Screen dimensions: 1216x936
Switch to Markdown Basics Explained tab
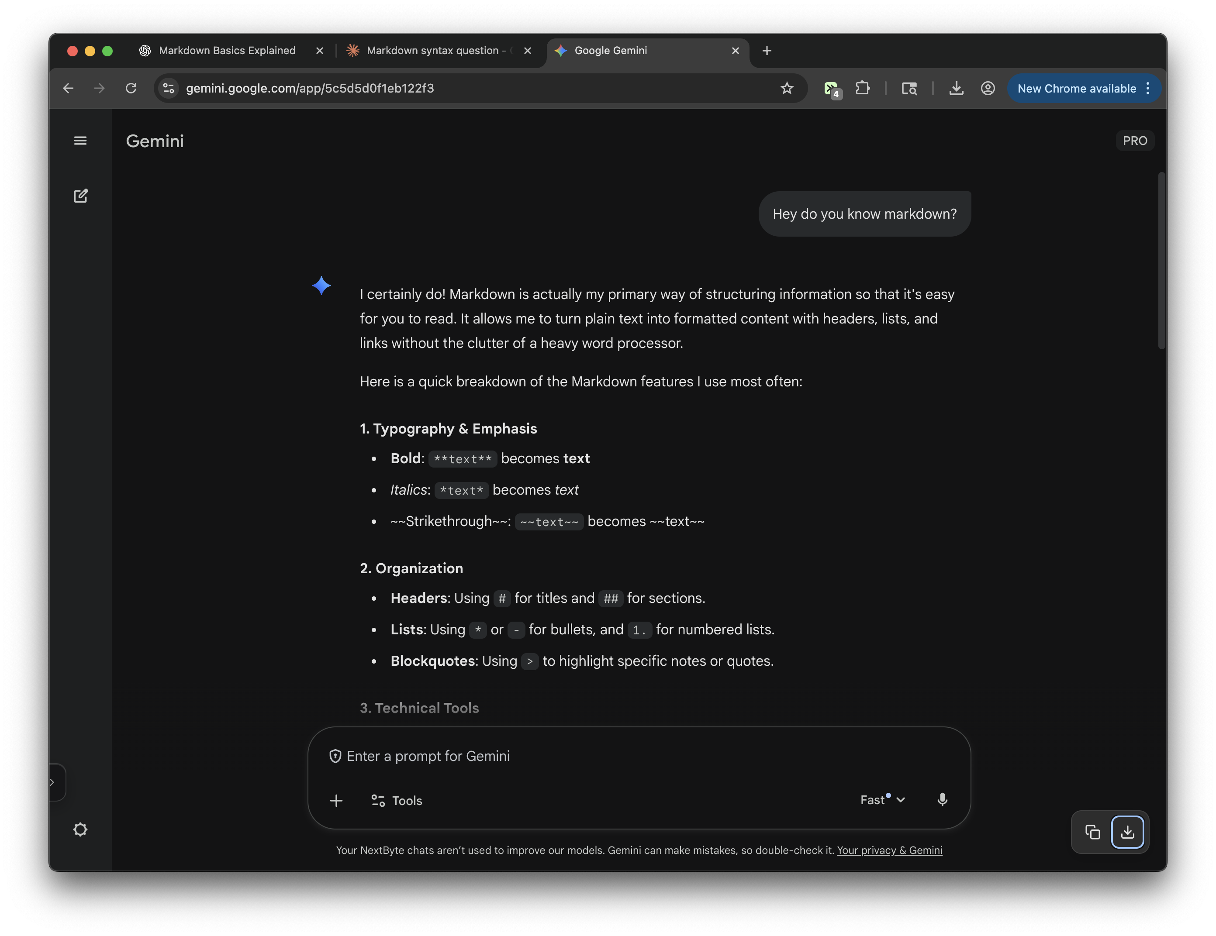(227, 51)
